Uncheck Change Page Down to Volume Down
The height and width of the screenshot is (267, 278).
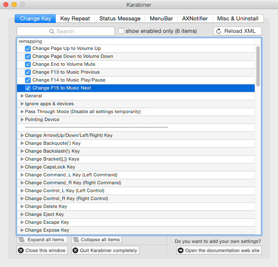tap(28, 57)
